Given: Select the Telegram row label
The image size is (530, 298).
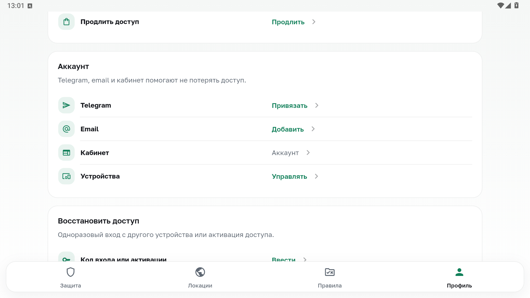Looking at the screenshot, I should [96, 105].
